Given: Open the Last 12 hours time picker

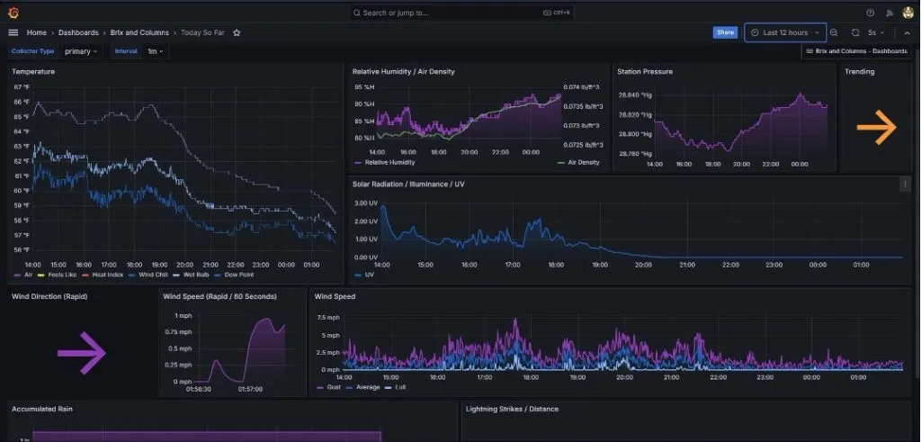Looking at the screenshot, I should pos(784,32).
